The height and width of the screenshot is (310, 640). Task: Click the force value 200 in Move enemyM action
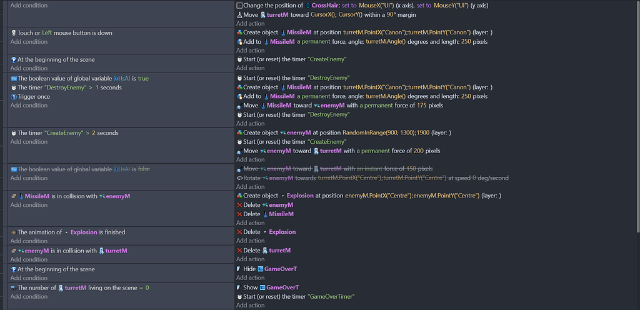pos(418,151)
